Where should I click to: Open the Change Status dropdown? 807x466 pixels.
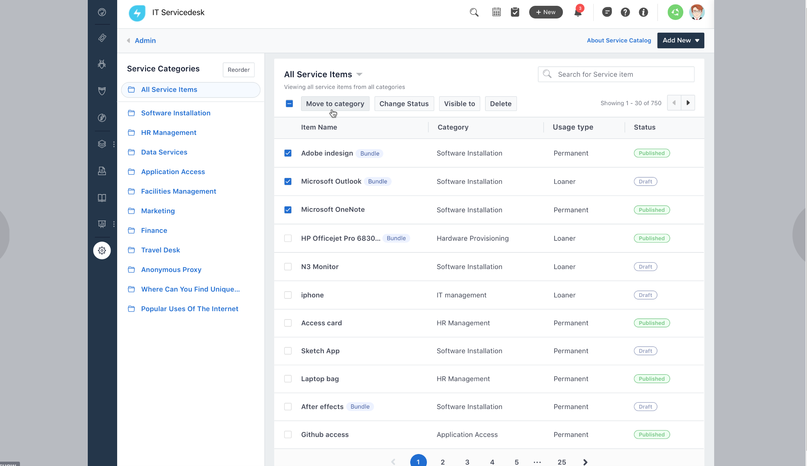coord(404,104)
